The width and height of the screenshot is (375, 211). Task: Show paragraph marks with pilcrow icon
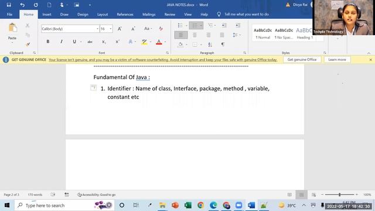click(x=223, y=45)
